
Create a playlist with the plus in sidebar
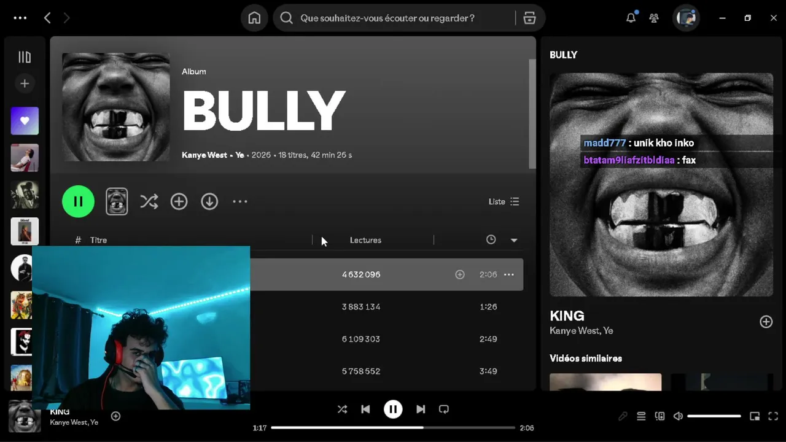(x=25, y=83)
